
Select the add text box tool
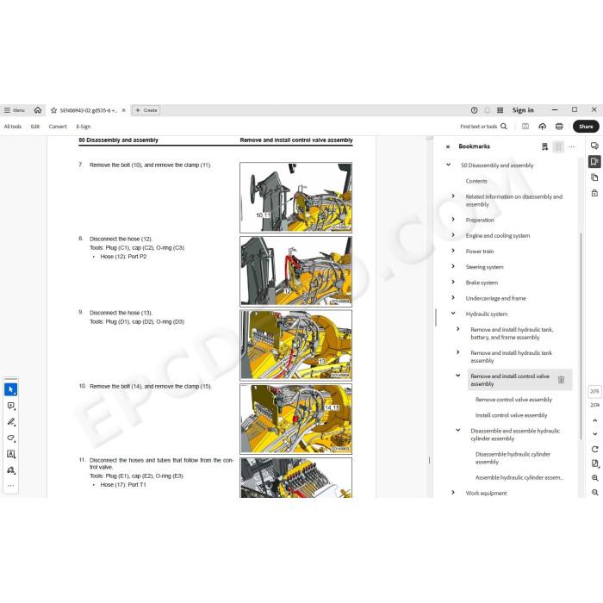click(x=10, y=454)
